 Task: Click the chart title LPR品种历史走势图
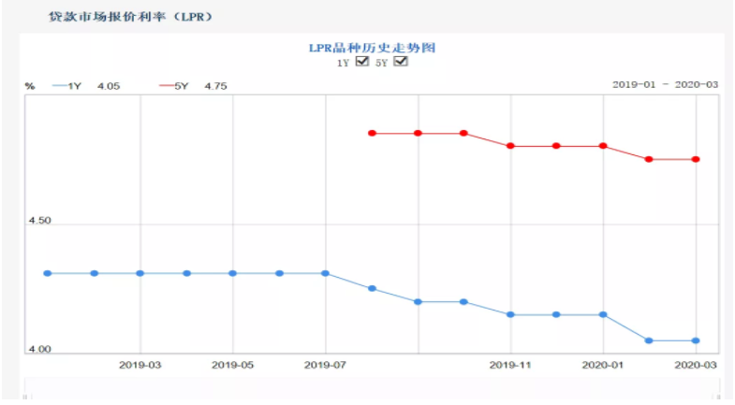(x=373, y=48)
